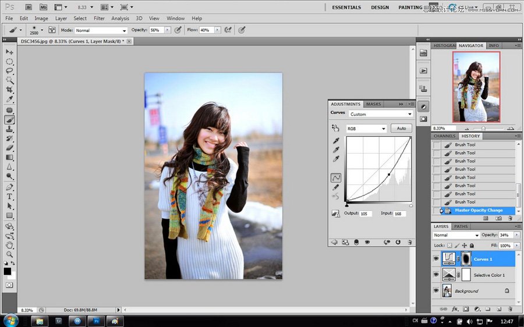Viewport: 524px width, 327px height.
Task: Switch to the Channels tab
Action: coord(445,136)
